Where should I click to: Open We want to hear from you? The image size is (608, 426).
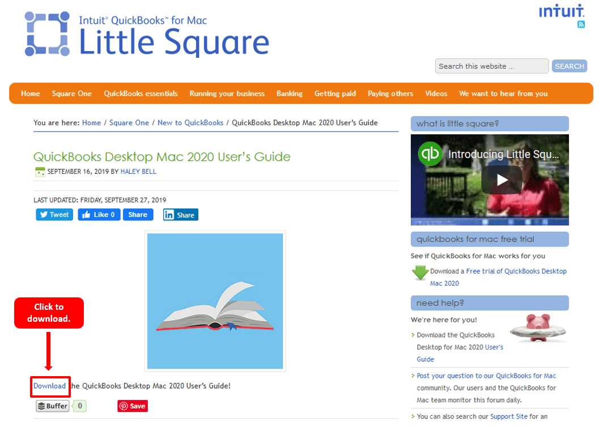coord(503,93)
